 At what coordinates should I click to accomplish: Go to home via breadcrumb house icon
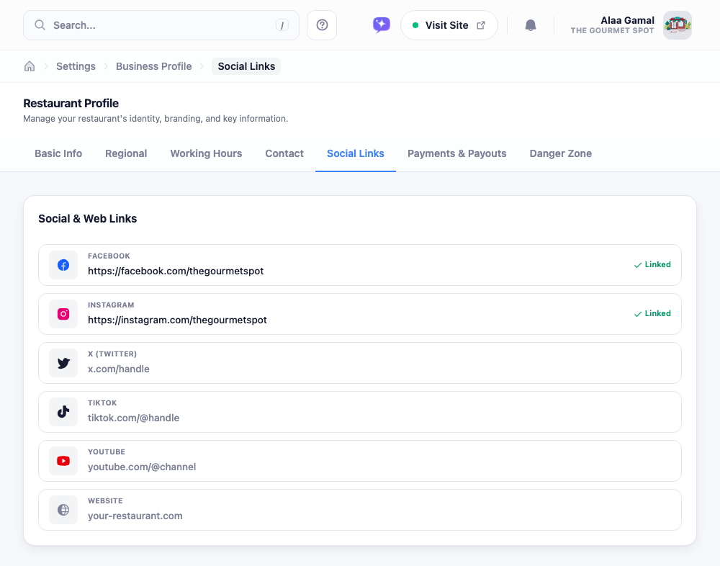(30, 66)
